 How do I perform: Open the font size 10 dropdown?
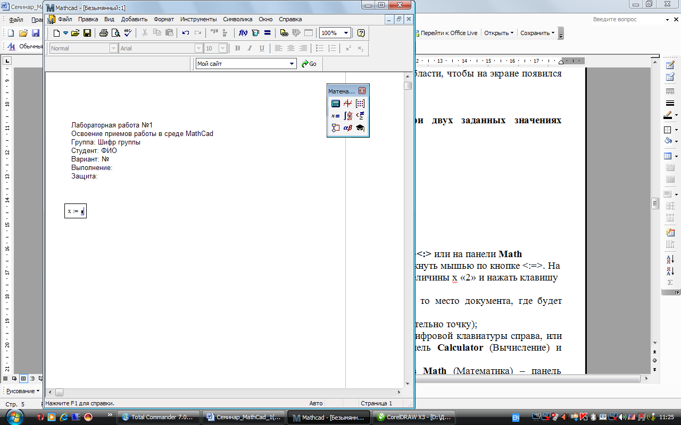point(223,48)
